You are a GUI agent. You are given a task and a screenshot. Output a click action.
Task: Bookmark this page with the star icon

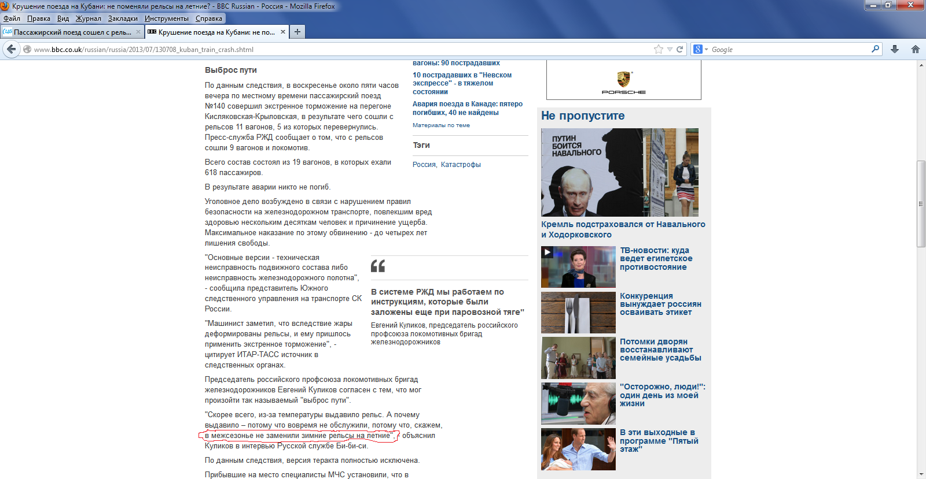(658, 50)
